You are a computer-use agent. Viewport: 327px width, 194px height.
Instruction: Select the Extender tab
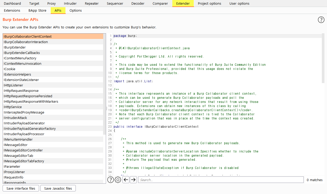point(183,3)
